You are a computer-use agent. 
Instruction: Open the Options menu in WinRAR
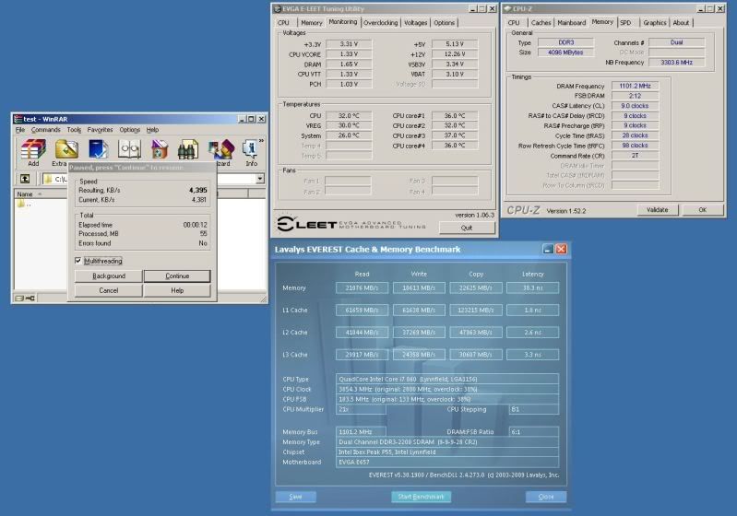point(129,130)
